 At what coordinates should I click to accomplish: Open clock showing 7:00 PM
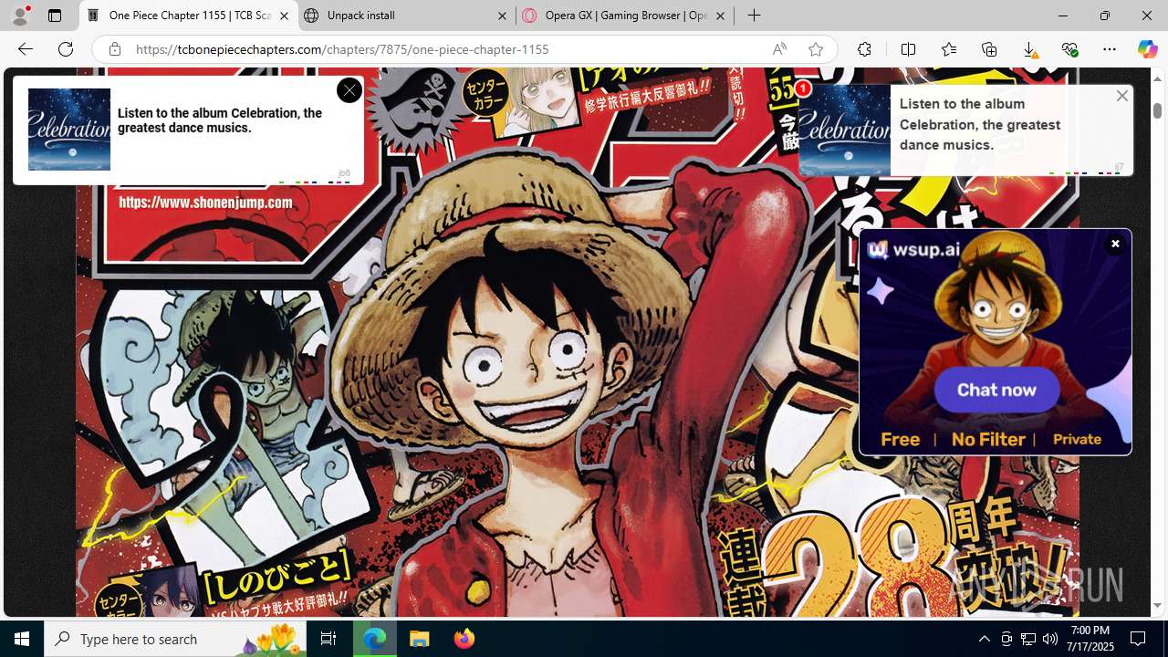1092,639
